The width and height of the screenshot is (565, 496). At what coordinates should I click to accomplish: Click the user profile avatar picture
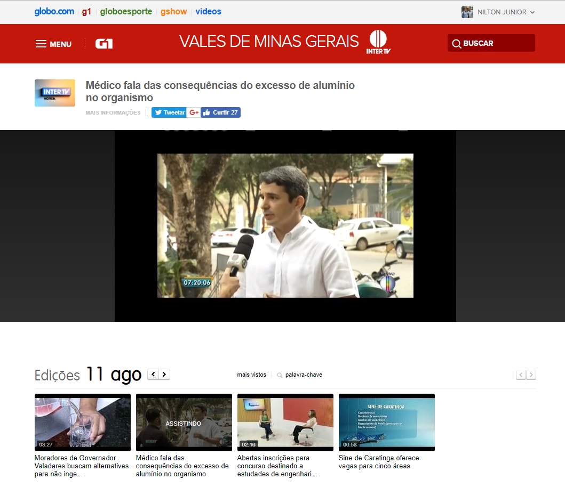pos(467,12)
